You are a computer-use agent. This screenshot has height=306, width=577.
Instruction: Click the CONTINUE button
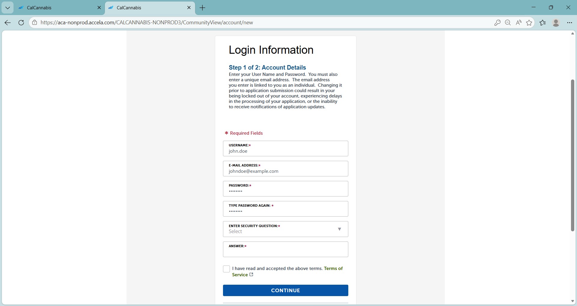click(x=285, y=290)
